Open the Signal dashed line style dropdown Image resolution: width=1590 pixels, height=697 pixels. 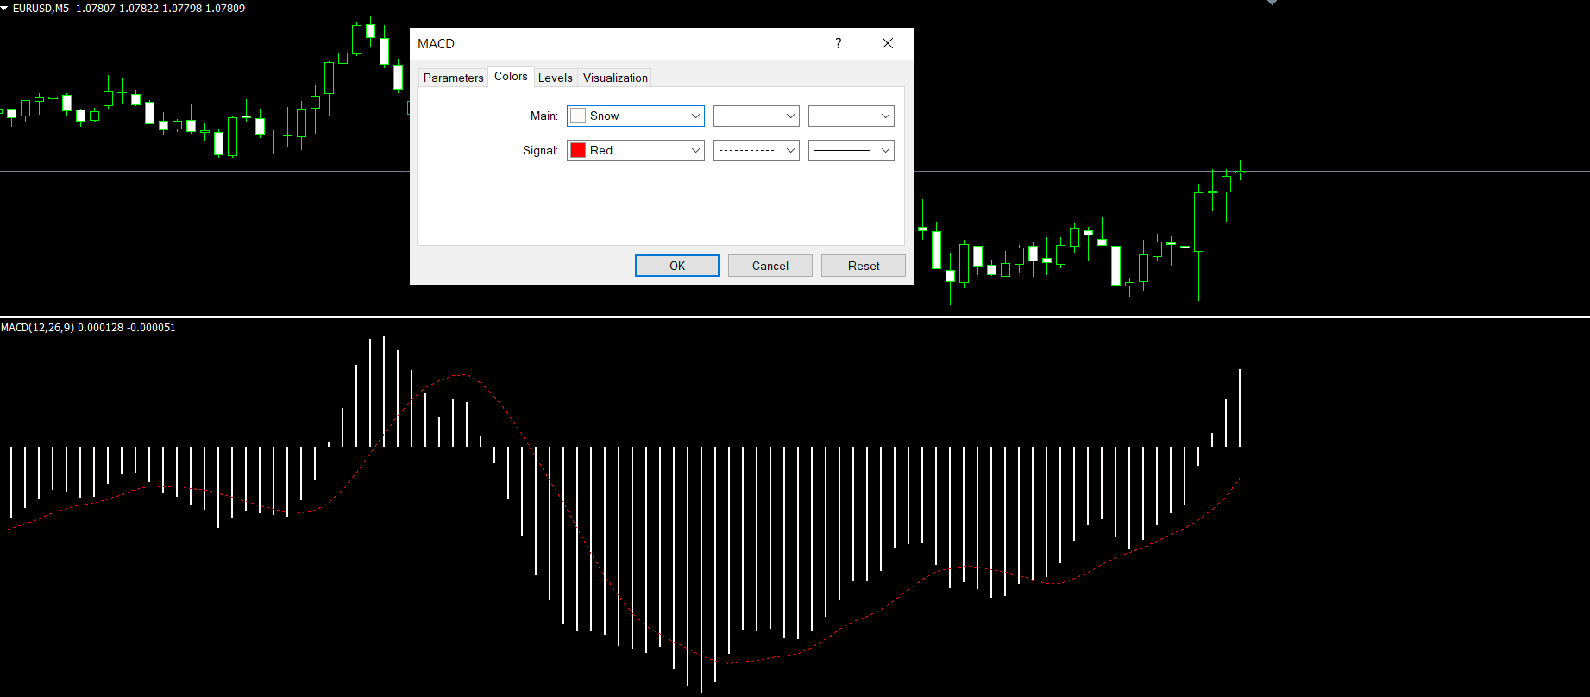click(x=757, y=150)
